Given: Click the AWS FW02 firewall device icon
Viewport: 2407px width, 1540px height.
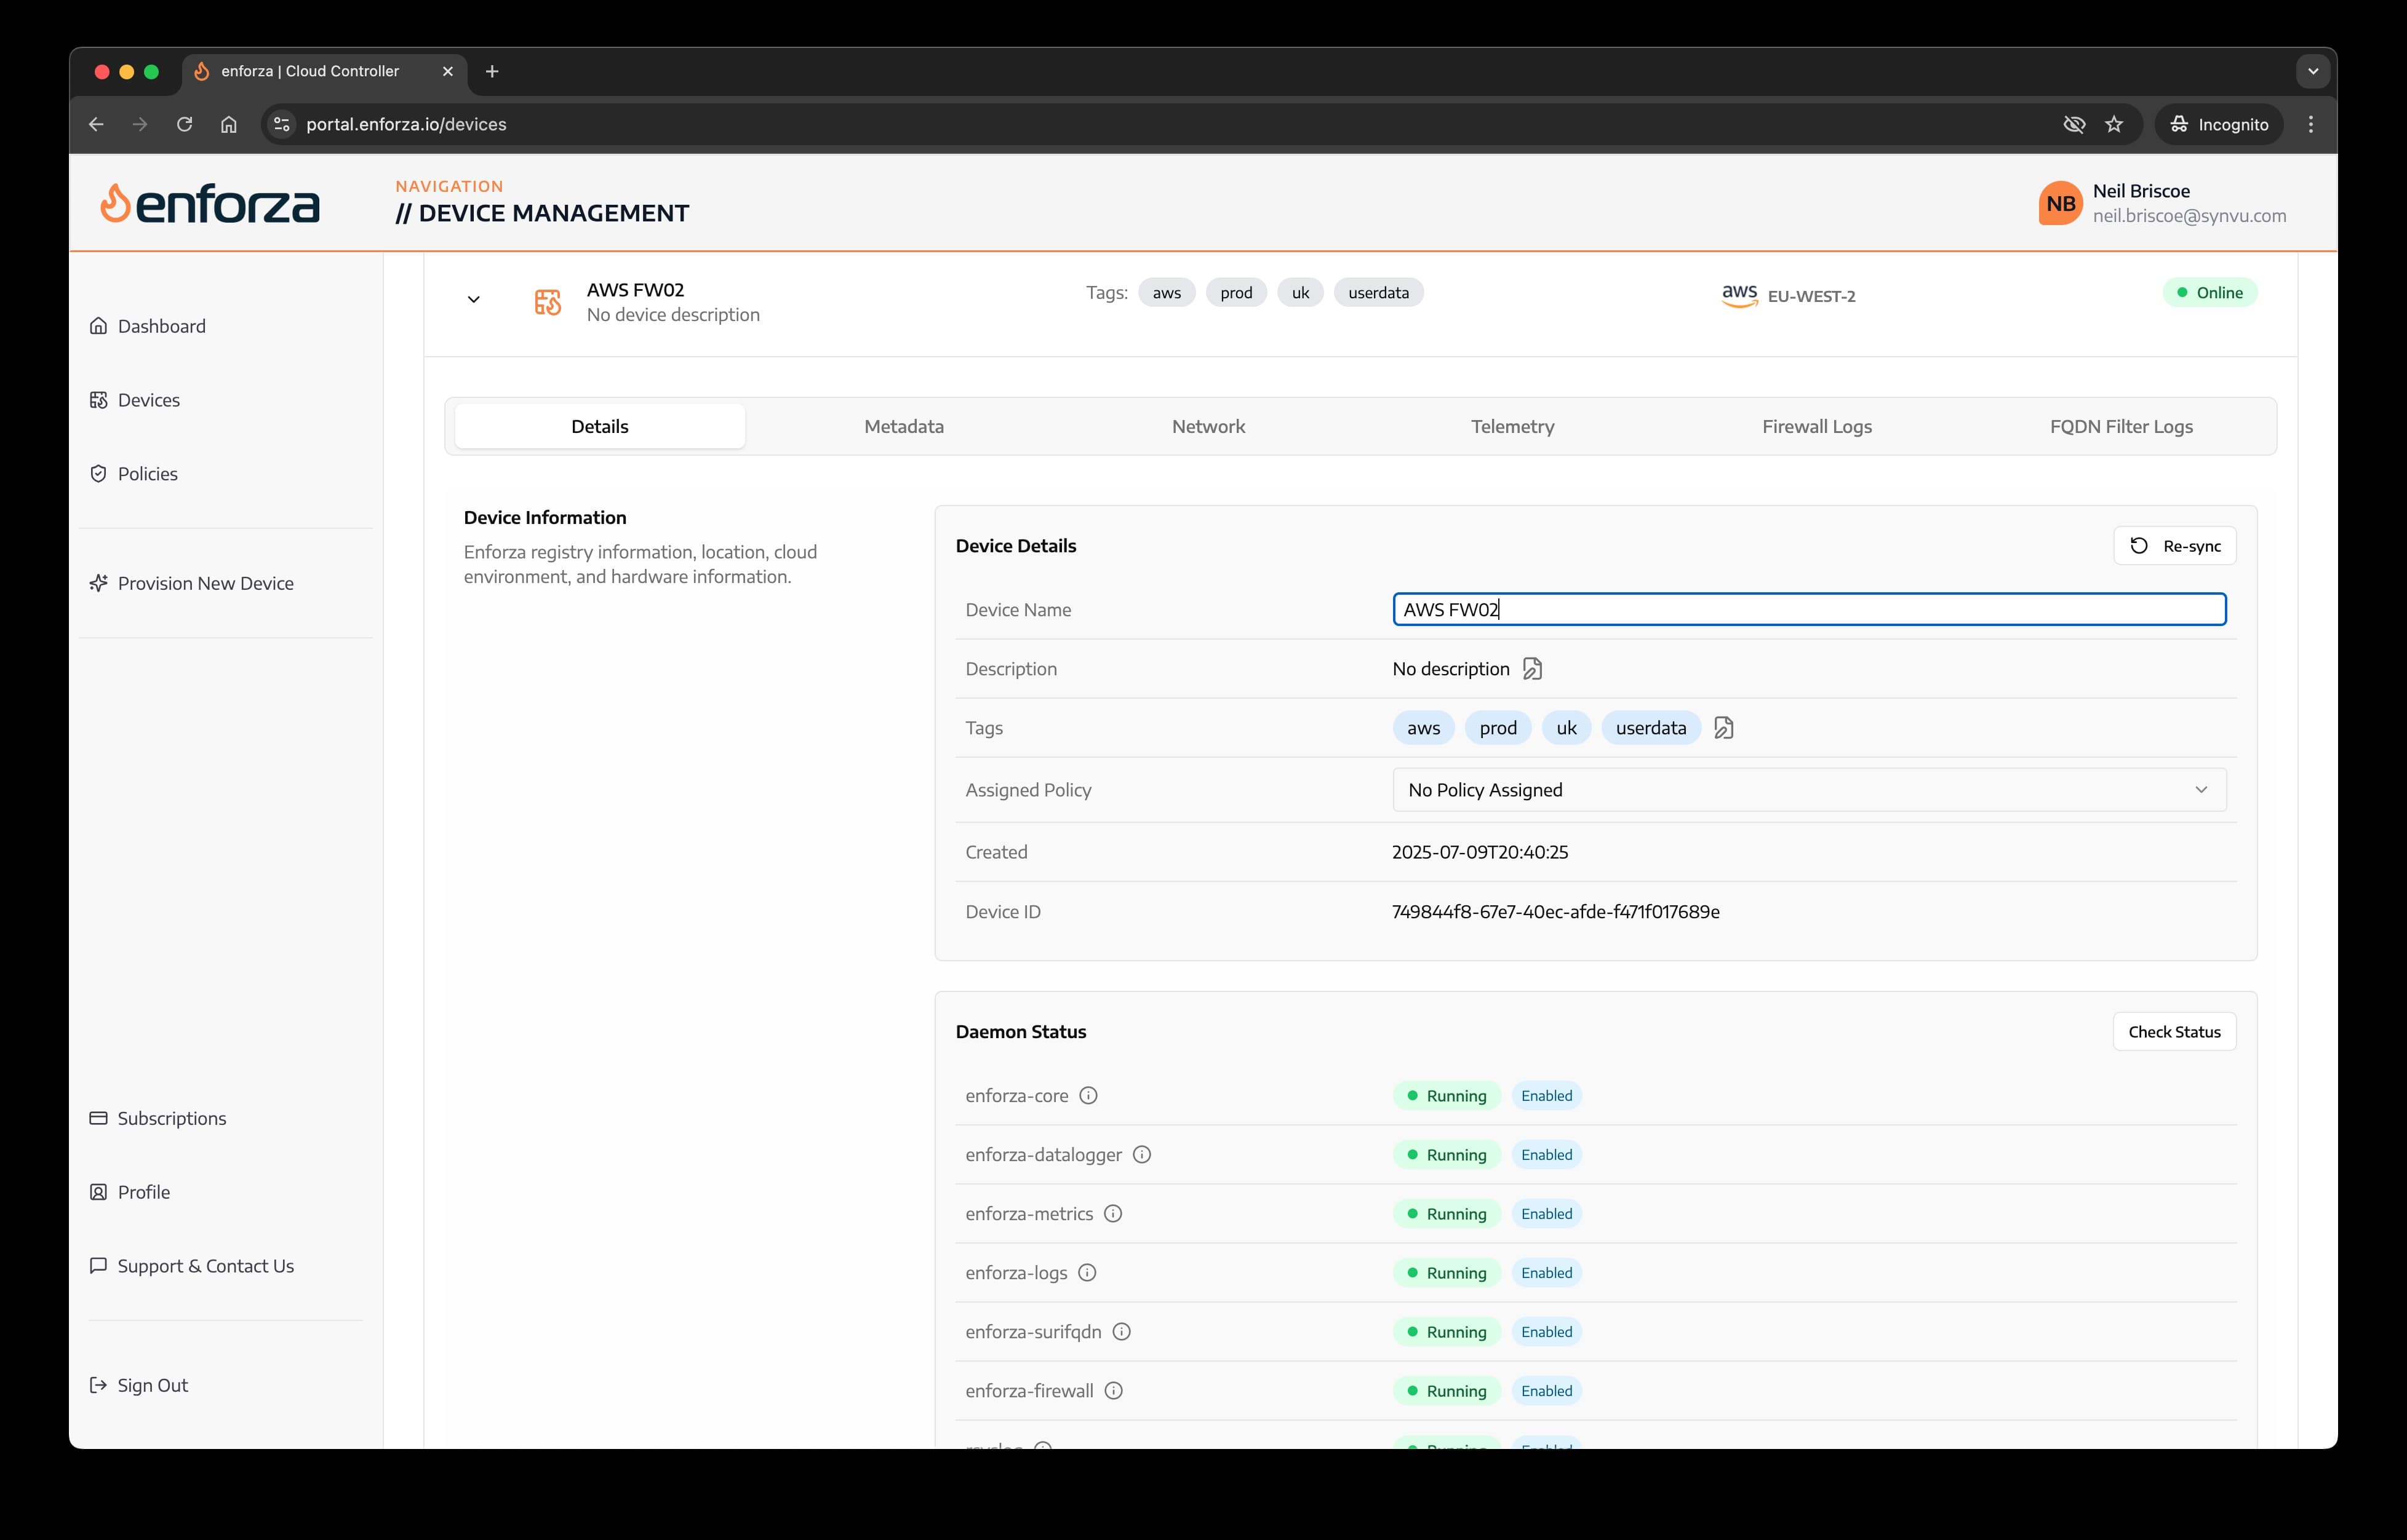Looking at the screenshot, I should [x=547, y=302].
